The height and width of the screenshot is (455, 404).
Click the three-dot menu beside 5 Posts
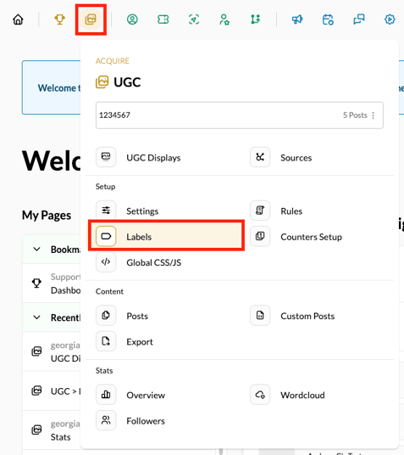(x=374, y=115)
